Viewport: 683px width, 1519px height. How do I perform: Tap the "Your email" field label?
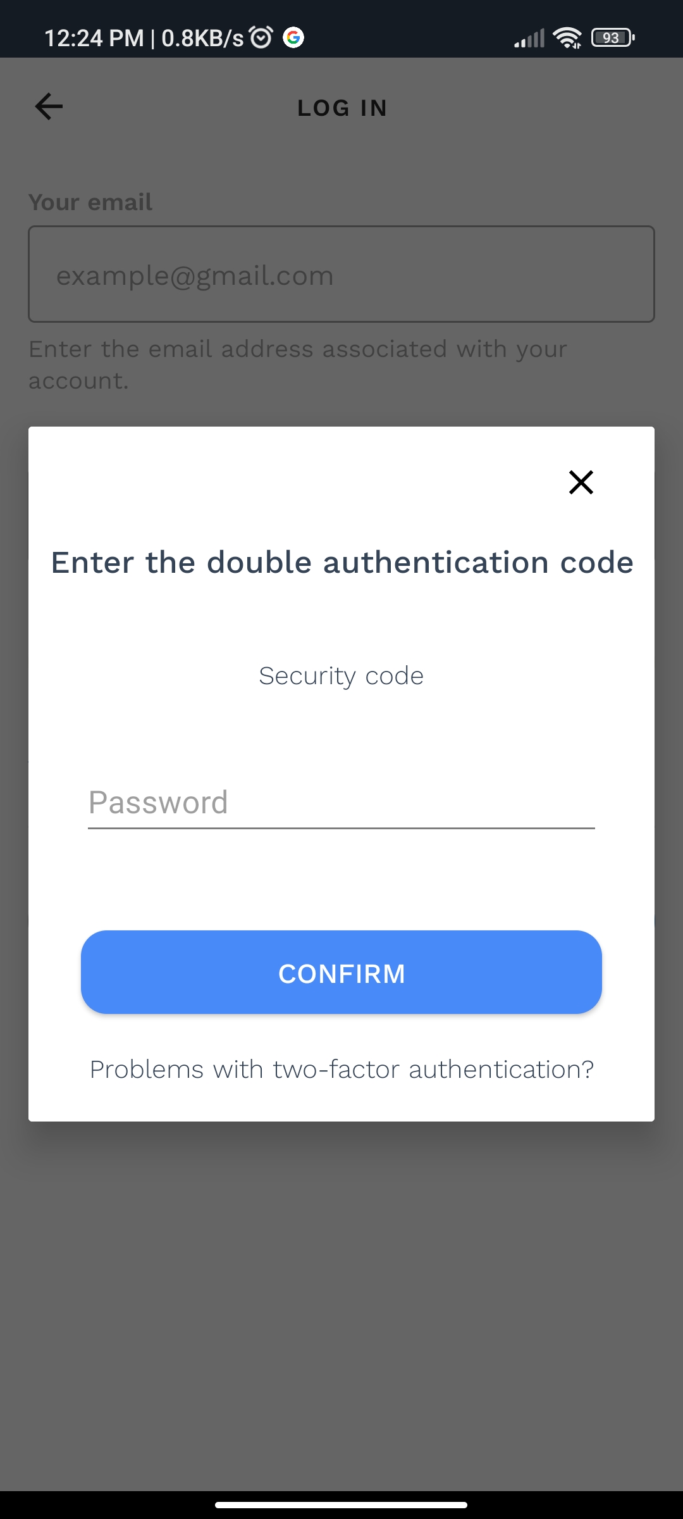point(90,203)
